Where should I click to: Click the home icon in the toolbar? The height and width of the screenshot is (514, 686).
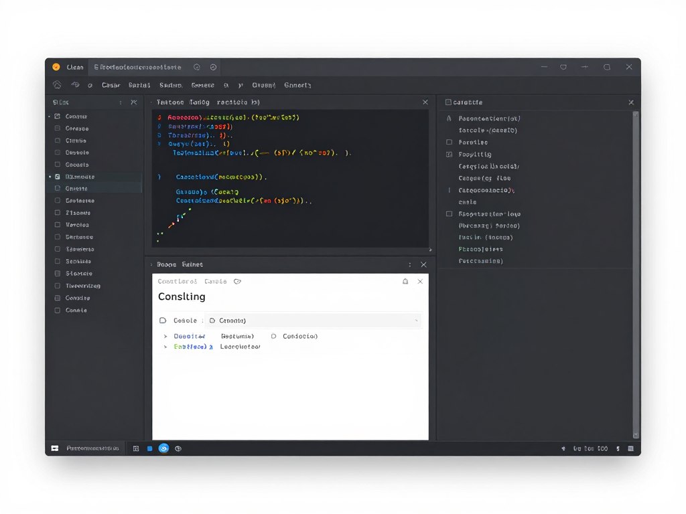57,85
